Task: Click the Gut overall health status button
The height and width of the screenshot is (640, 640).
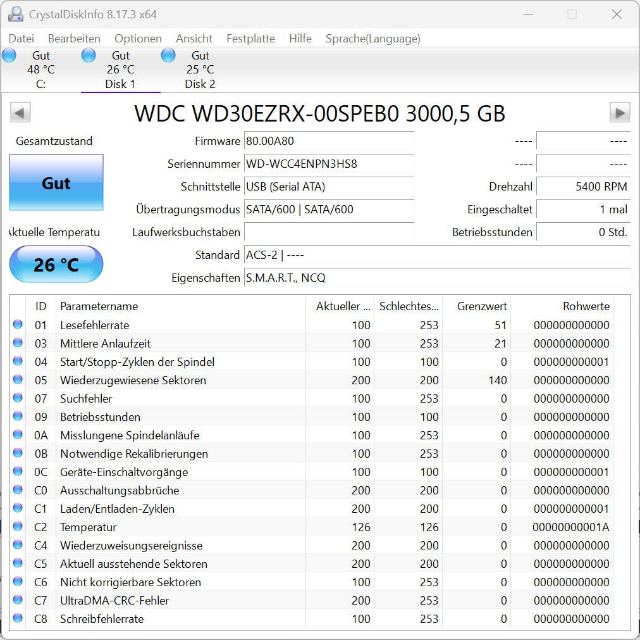Action: point(56,182)
